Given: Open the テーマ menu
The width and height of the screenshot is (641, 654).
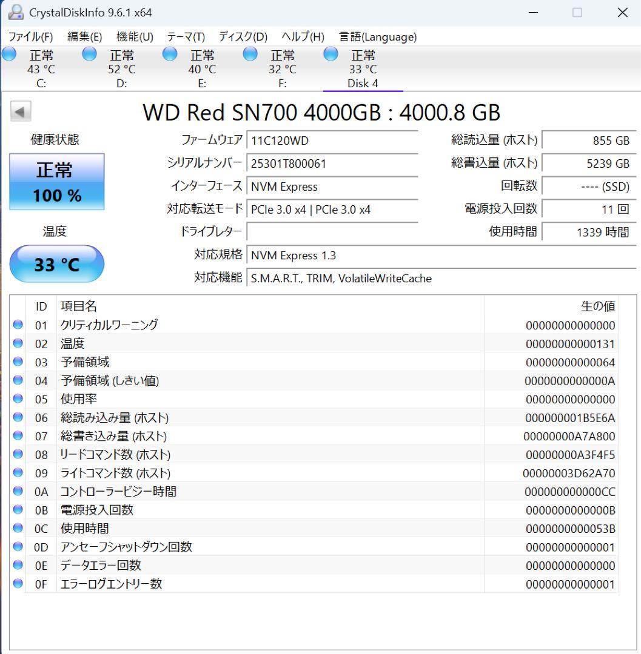Looking at the screenshot, I should click(x=184, y=36).
